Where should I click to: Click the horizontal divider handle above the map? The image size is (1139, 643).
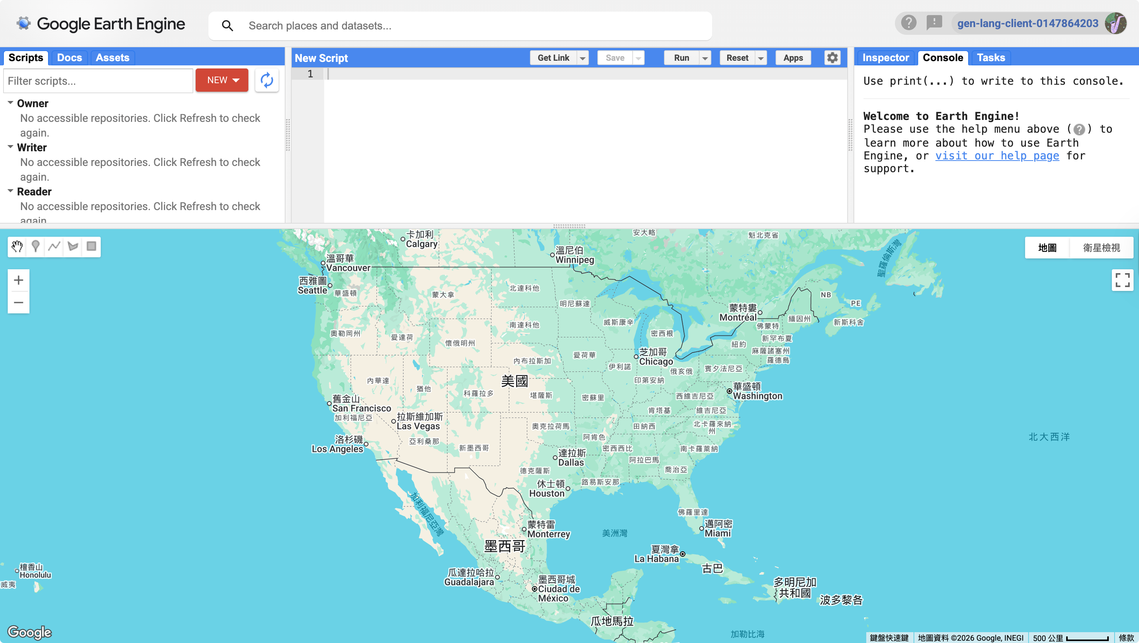click(x=569, y=226)
